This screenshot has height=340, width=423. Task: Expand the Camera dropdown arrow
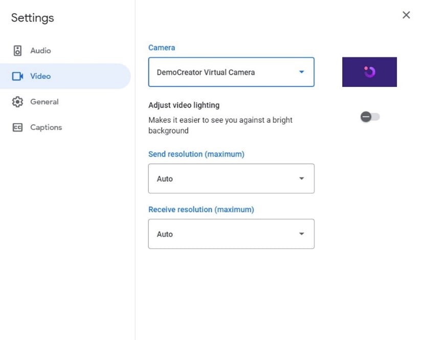(x=301, y=72)
